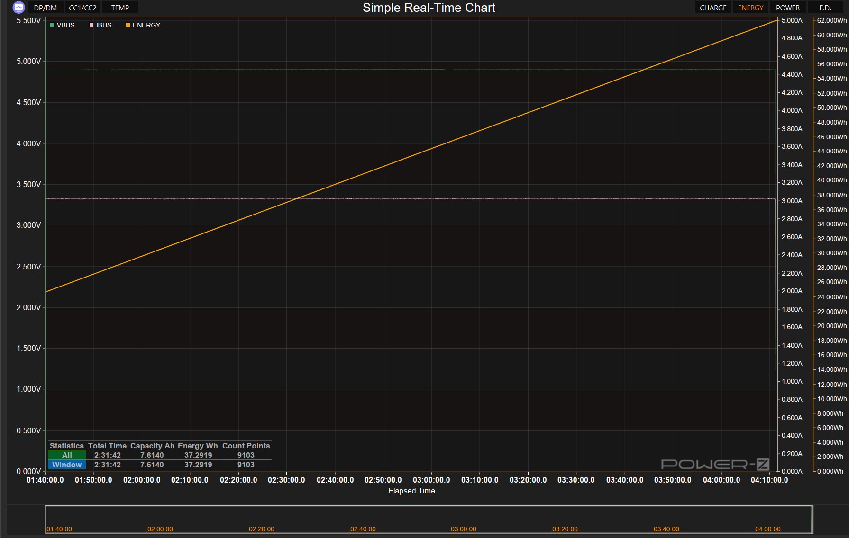
Task: Click the Energy Wh value in the Window row
Action: (x=198, y=465)
